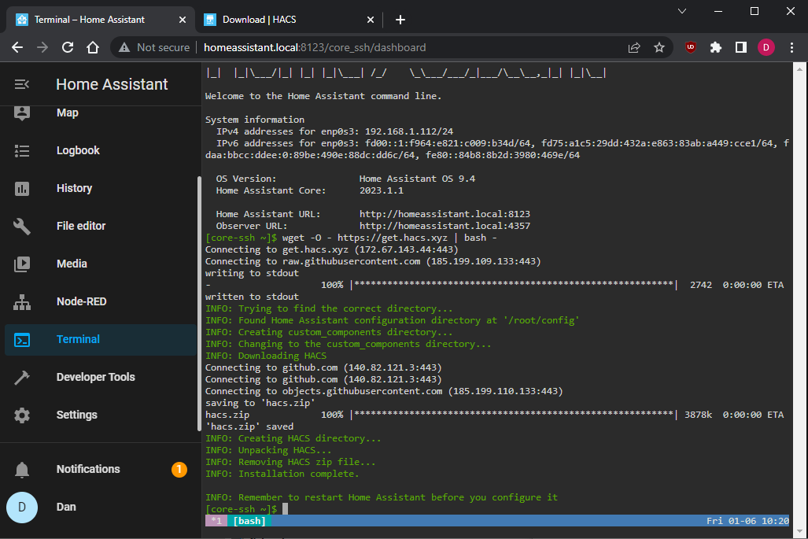
Task: Click the [bash] tmux window label
Action: pos(249,521)
